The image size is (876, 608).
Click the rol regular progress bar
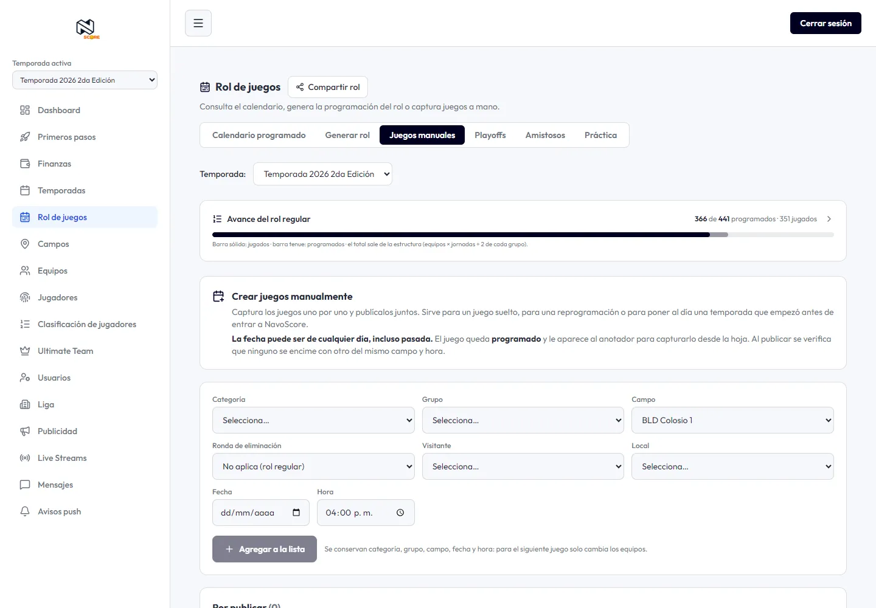point(523,235)
